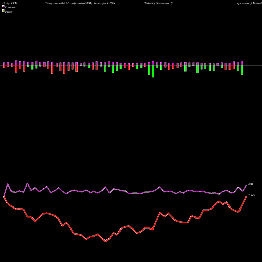The height and width of the screenshot is (262, 262).
Task: Click the 'Price' legend label
Action: pyautogui.click(x=8, y=12)
